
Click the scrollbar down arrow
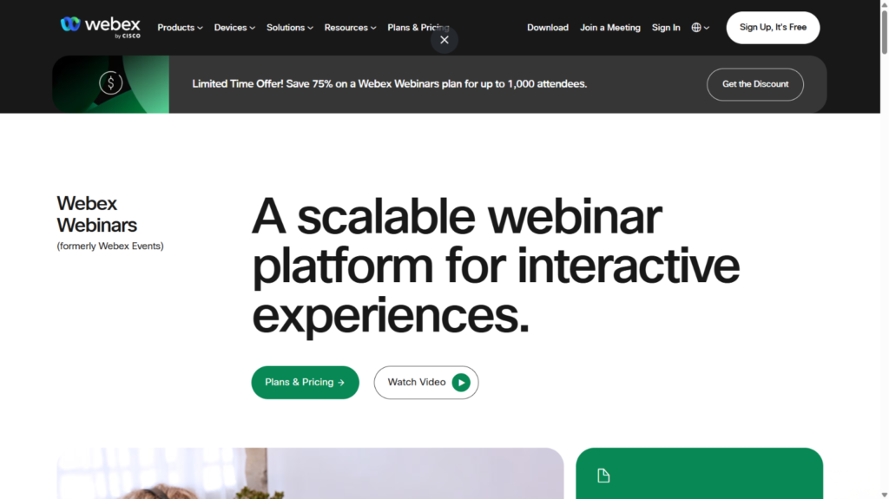coord(884,495)
